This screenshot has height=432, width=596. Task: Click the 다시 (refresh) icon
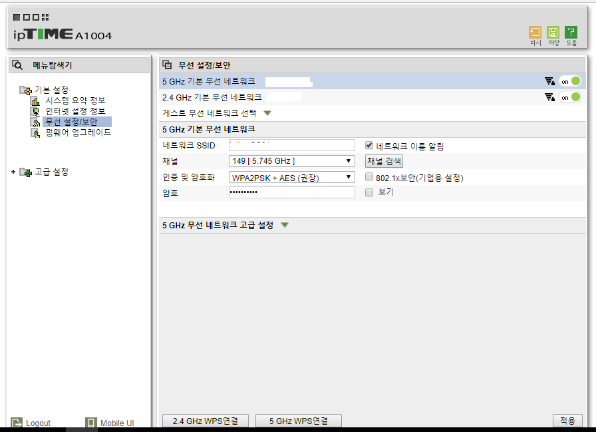(535, 33)
